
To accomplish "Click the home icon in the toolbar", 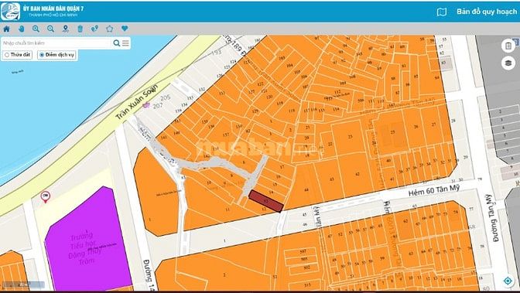I will (x=6, y=29).
